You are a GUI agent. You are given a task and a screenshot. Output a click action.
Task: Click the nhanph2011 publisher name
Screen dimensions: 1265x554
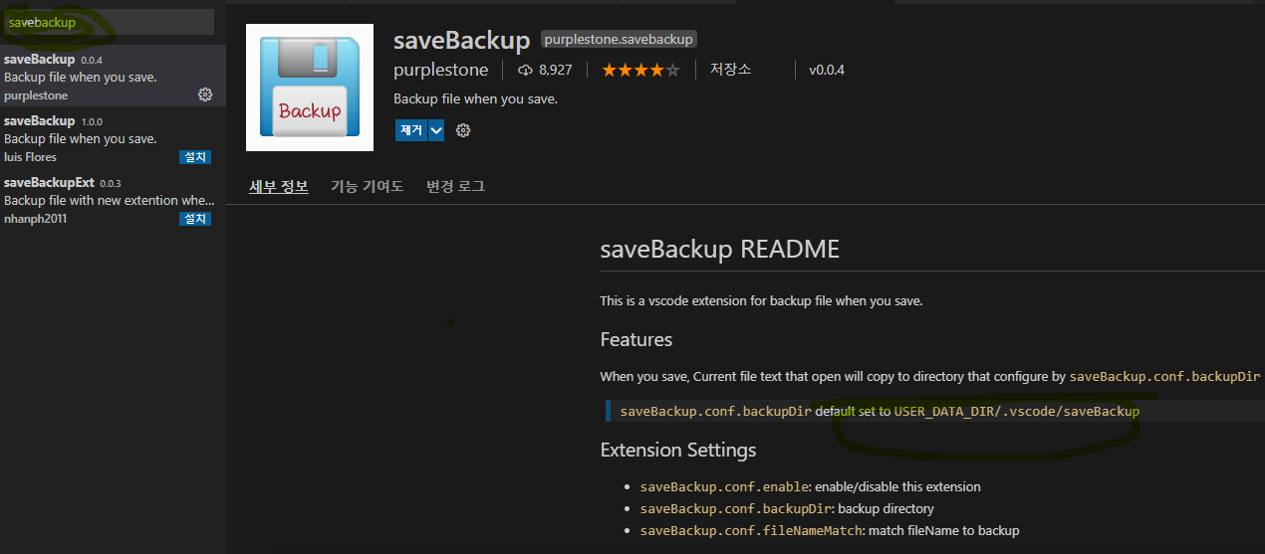click(x=36, y=219)
